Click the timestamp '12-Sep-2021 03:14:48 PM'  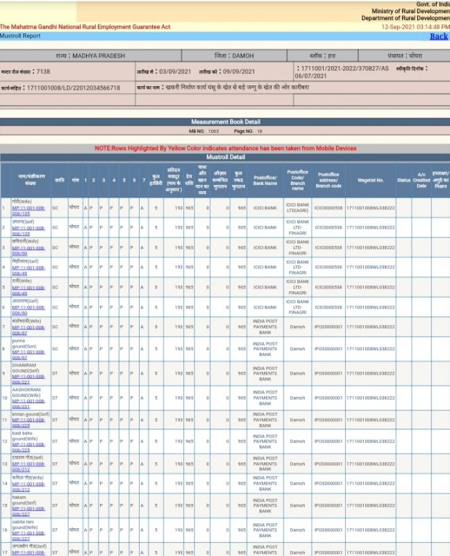pos(416,27)
